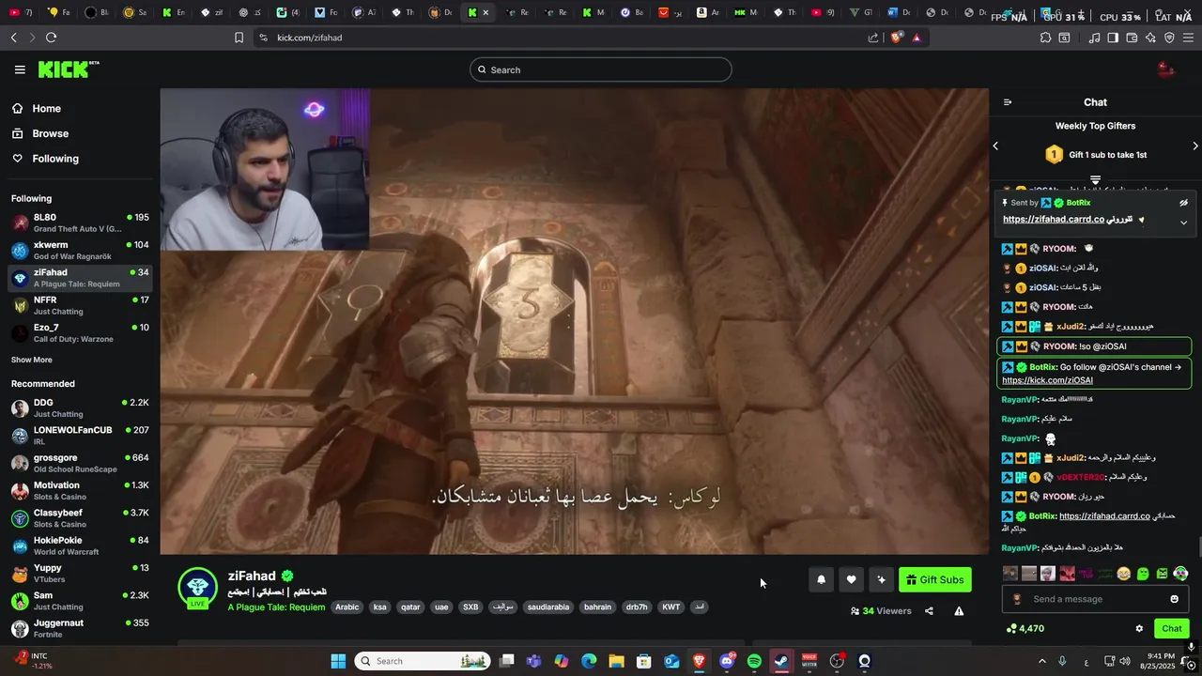Open Steam from the taskbar

(x=781, y=661)
